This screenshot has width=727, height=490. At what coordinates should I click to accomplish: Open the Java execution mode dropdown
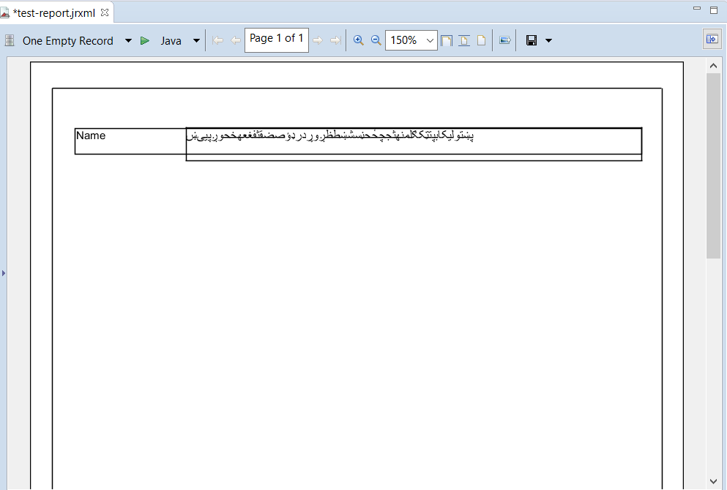click(195, 40)
